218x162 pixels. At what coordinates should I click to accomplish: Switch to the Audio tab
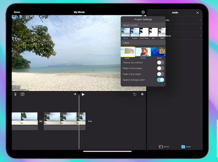[186, 147]
